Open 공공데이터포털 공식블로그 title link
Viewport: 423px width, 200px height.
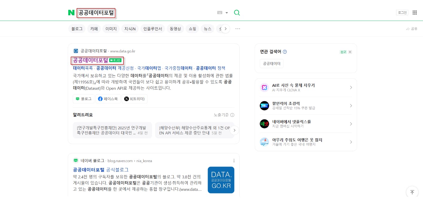(x=101, y=169)
